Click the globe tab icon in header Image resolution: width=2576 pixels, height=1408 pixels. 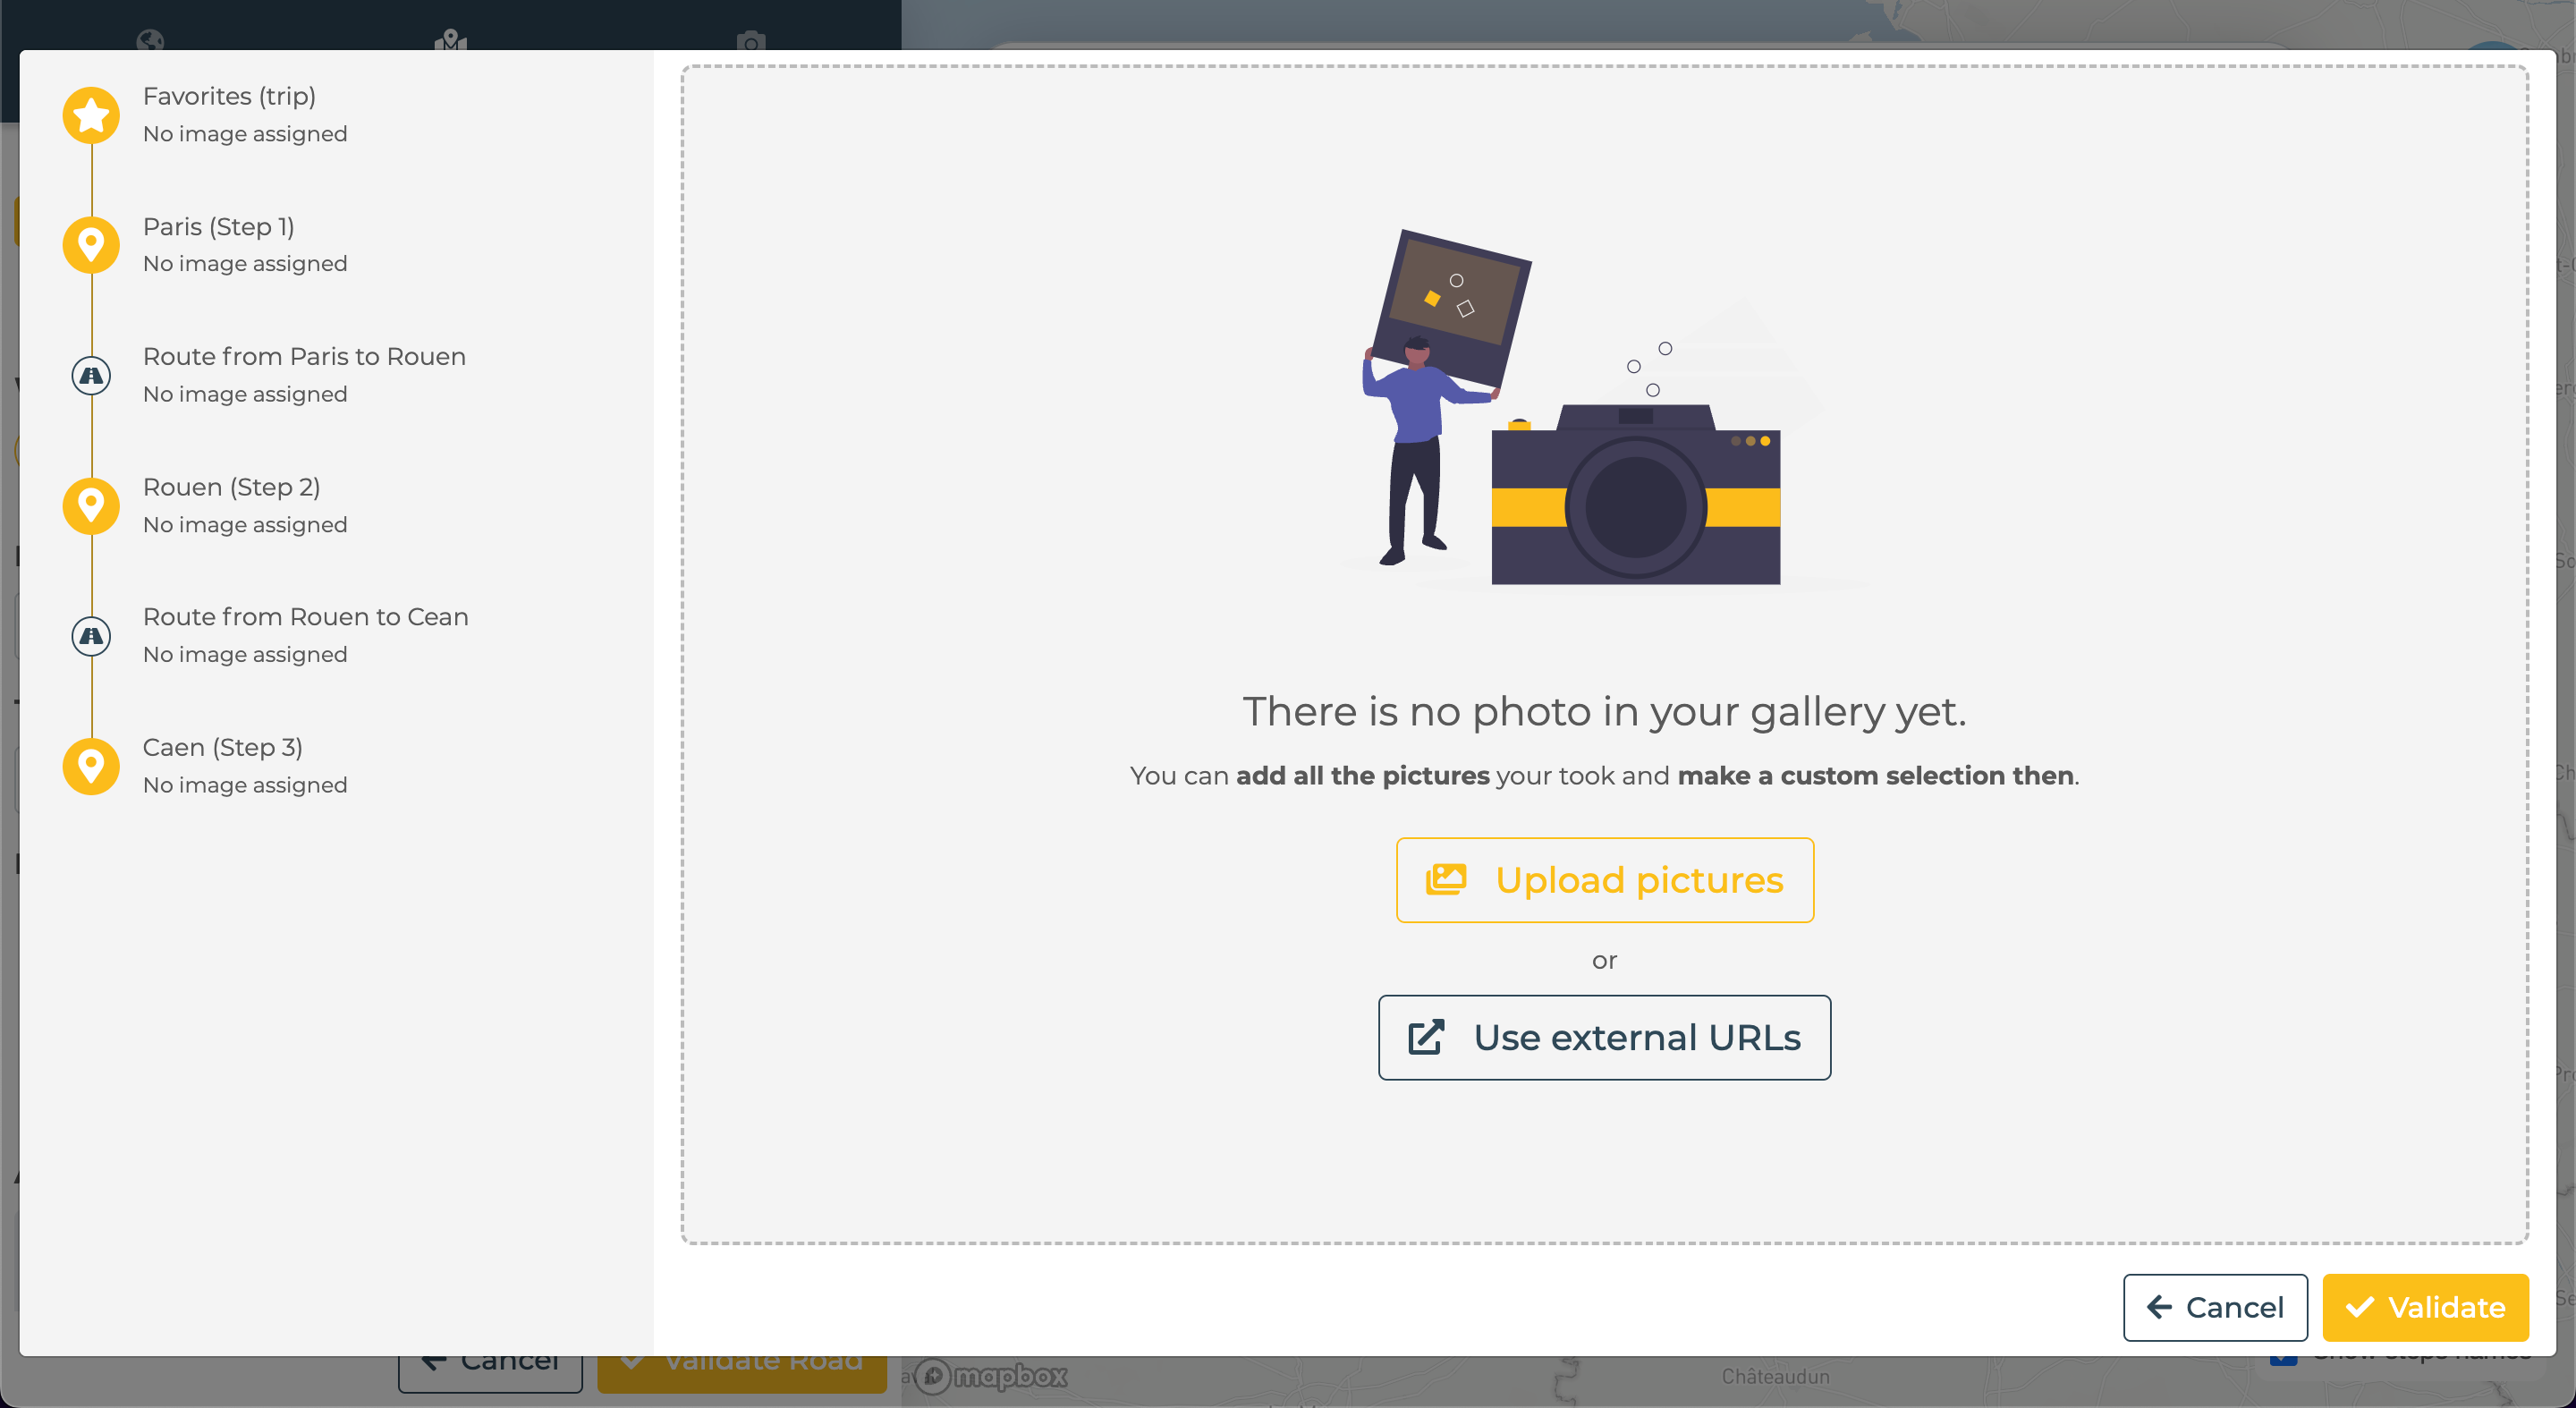point(151,40)
